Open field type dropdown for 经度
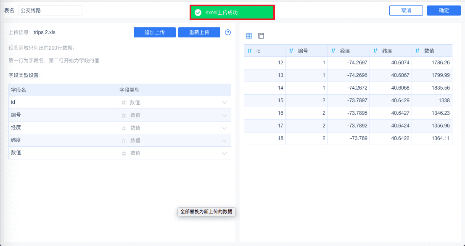Image resolution: width=465 pixels, height=246 pixels. [225, 128]
